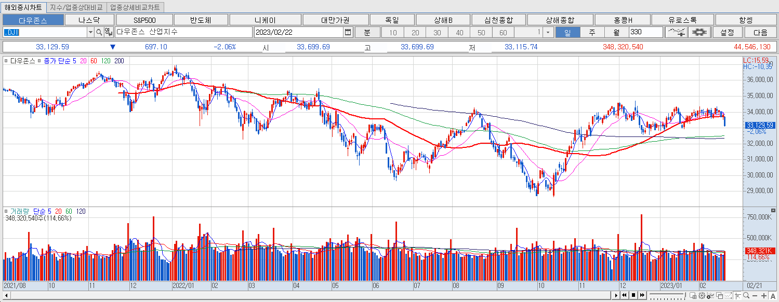
Task: Click the symbol search magnifier icon
Action: click(x=98, y=32)
